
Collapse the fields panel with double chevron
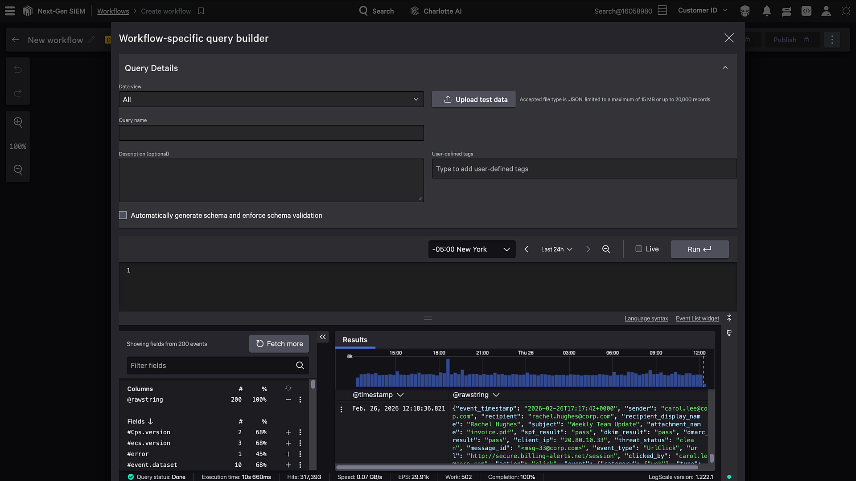point(323,337)
